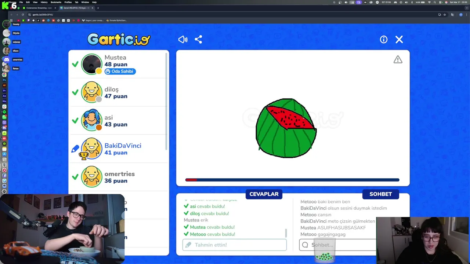470x264 pixels.
Task: Switch to the Codenames Streaming tab
Action: (x=39, y=8)
